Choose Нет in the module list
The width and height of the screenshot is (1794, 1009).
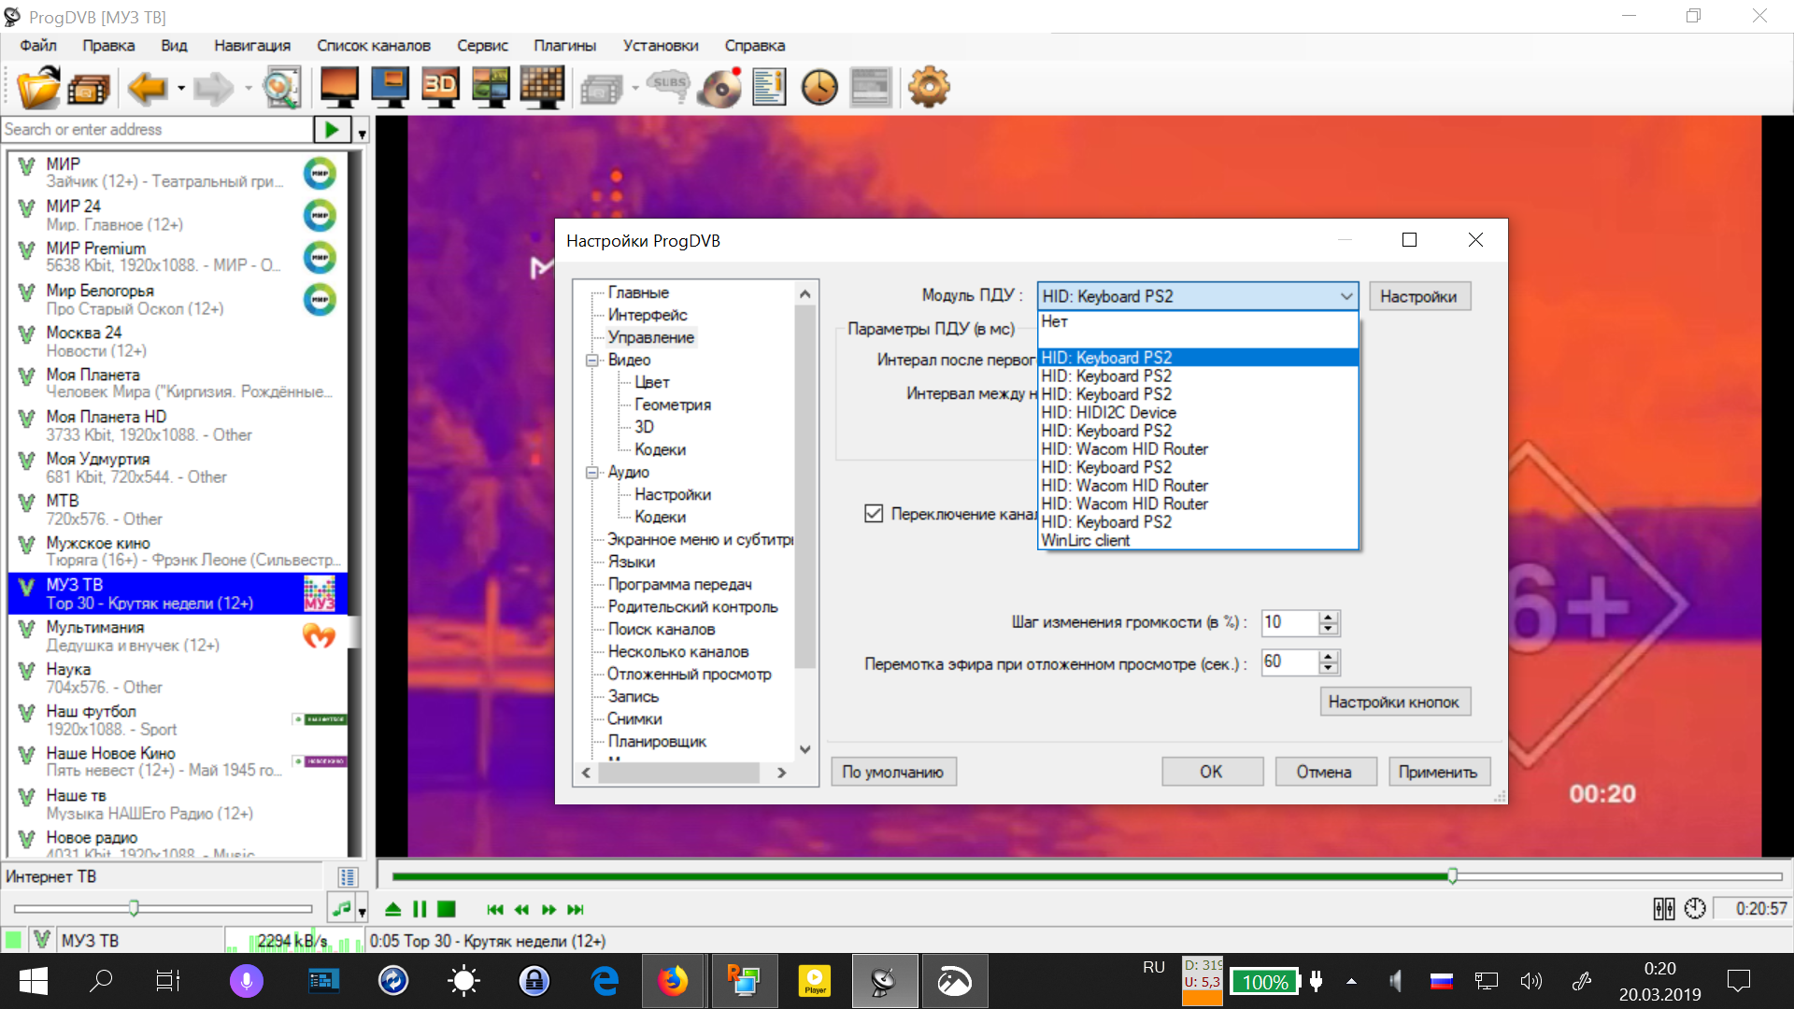coord(1198,321)
